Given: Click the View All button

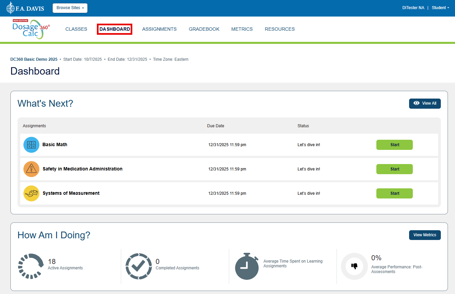Looking at the screenshot, I should (425, 104).
